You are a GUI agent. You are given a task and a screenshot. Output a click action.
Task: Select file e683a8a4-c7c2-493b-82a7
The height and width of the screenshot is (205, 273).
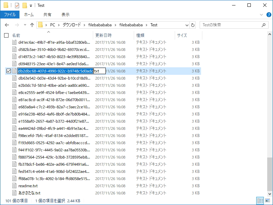[54, 107]
